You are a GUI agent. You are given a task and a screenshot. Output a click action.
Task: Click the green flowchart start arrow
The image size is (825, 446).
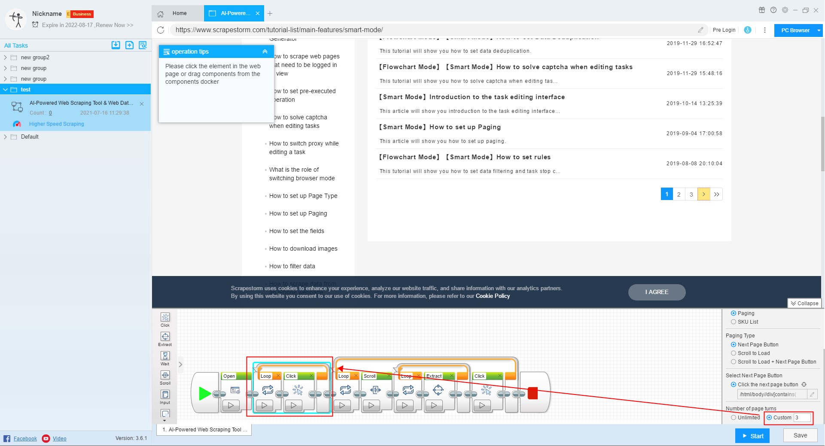(205, 393)
